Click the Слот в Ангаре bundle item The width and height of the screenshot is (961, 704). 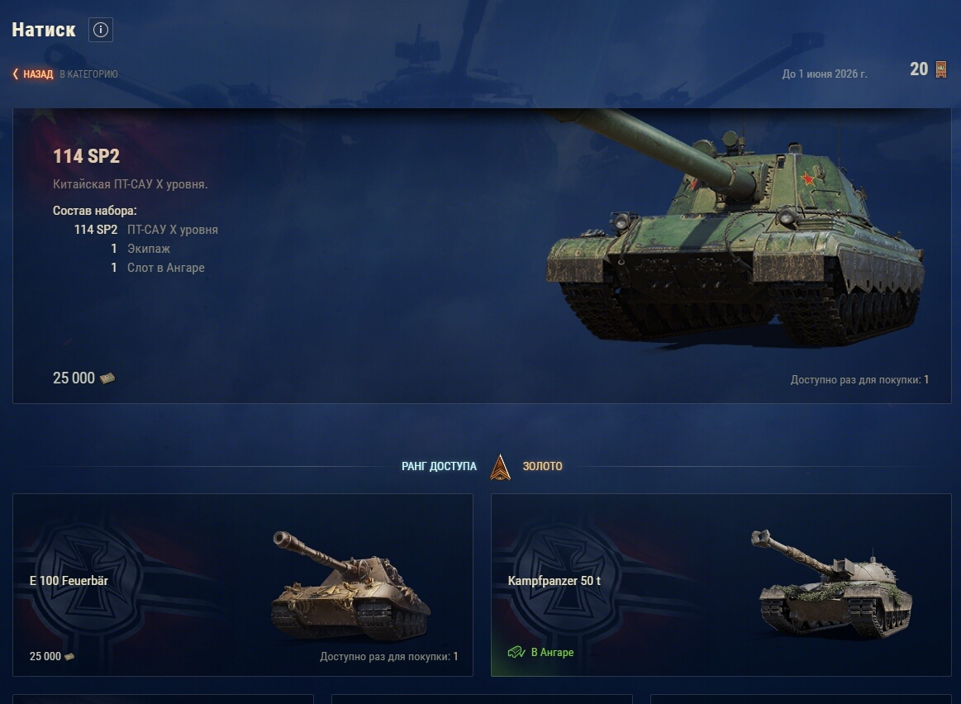166,267
